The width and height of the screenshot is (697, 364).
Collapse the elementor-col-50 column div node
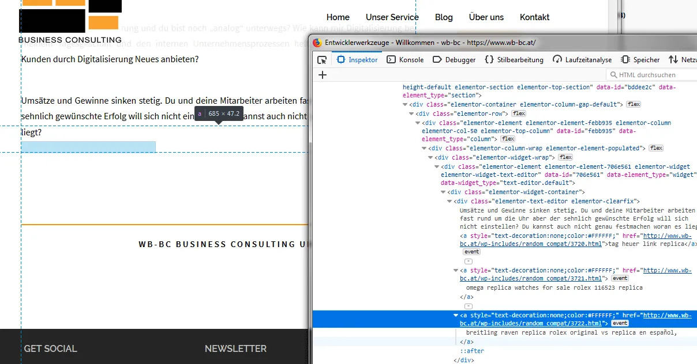418,123
